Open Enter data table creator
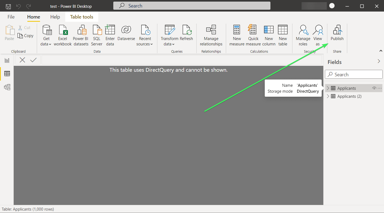 coord(110,36)
